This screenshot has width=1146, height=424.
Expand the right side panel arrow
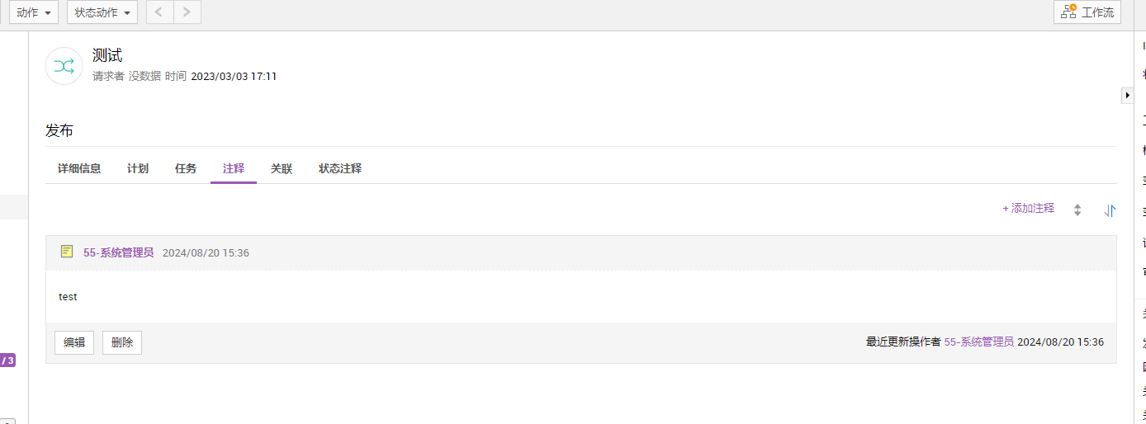(x=1128, y=96)
